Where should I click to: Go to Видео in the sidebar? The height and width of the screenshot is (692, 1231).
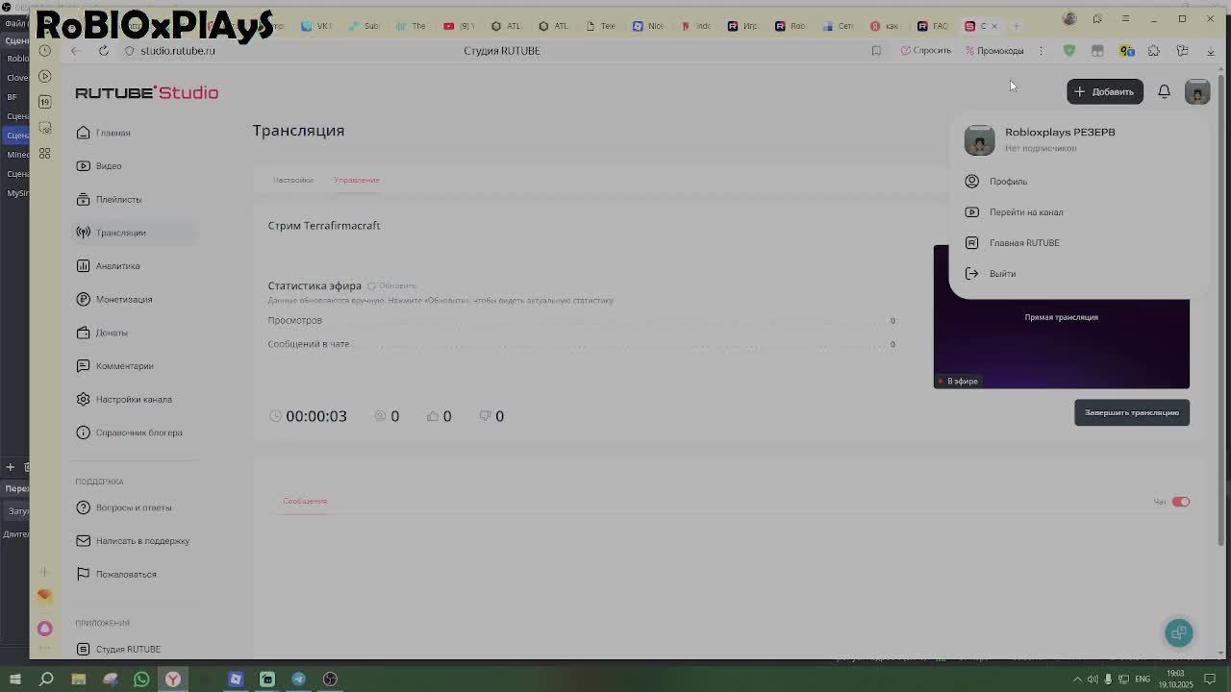99,166
